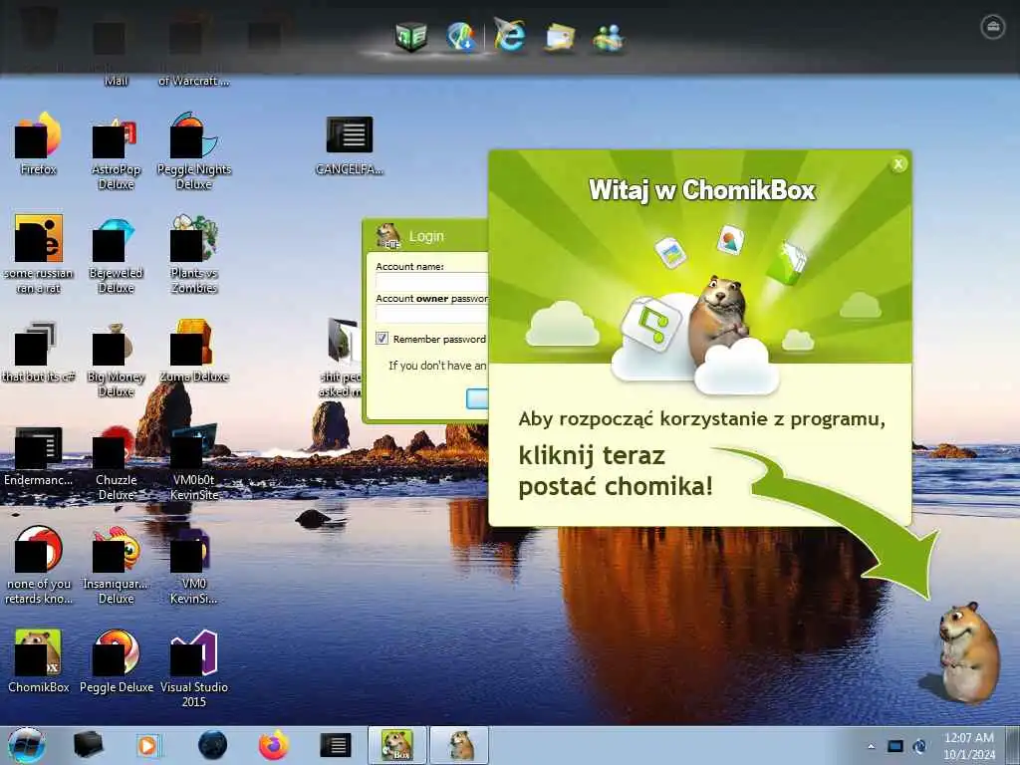Select 'none of you retards kno...' icon
Image resolution: width=1020 pixels, height=765 pixels.
(x=39, y=565)
